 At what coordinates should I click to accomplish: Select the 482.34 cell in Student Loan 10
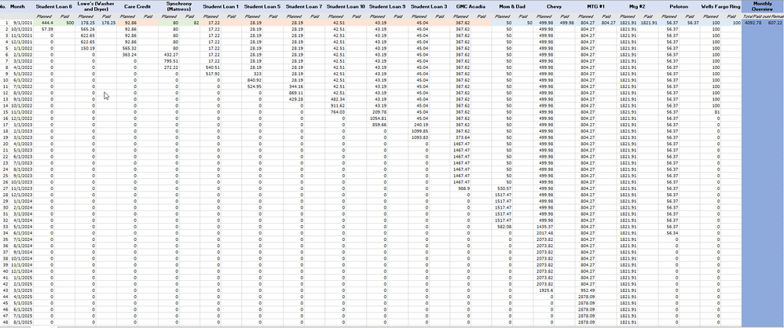coord(335,99)
